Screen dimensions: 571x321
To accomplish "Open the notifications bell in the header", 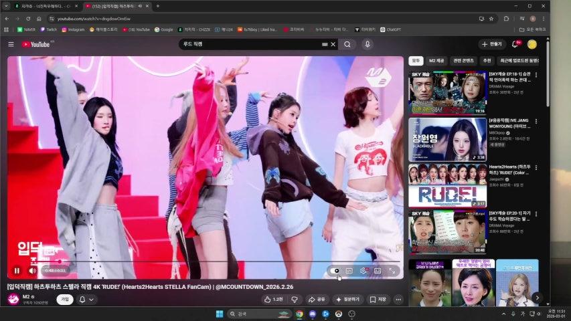I will pyautogui.click(x=515, y=44).
